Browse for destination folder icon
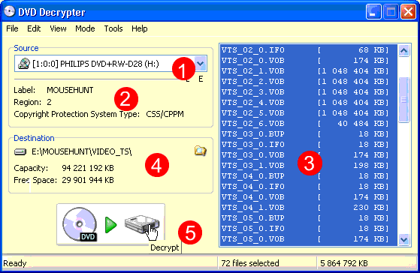This screenshot has width=420, height=273. pyautogui.click(x=200, y=151)
